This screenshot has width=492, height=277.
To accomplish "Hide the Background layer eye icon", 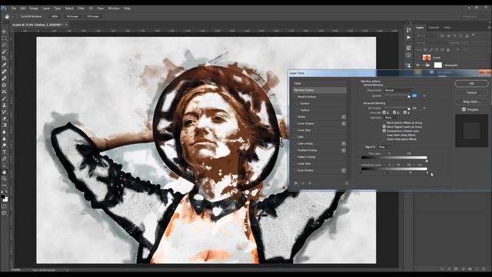I will click(417, 65).
